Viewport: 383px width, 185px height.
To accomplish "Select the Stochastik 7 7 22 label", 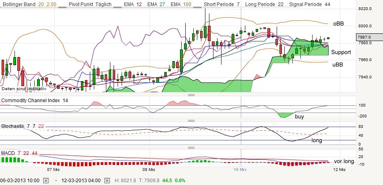I will click(23, 126).
